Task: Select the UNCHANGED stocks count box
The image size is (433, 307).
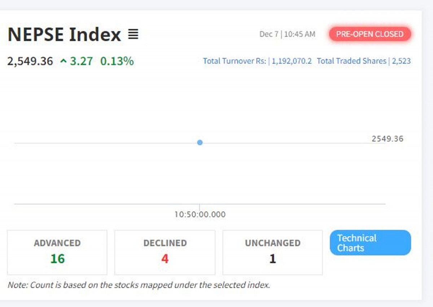Action: (x=272, y=252)
